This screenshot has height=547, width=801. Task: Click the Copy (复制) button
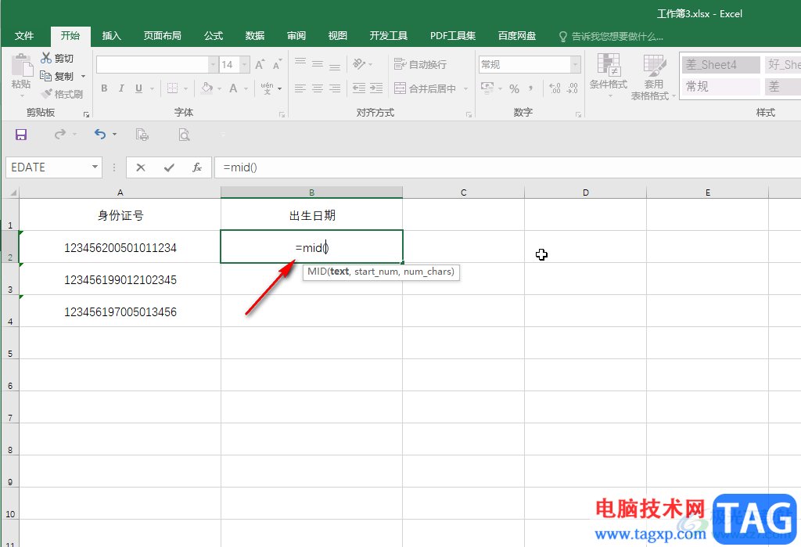56,76
